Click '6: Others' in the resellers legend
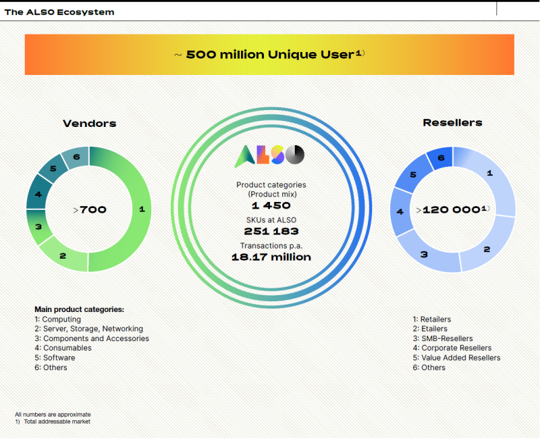This screenshot has width=540, height=439. [429, 367]
